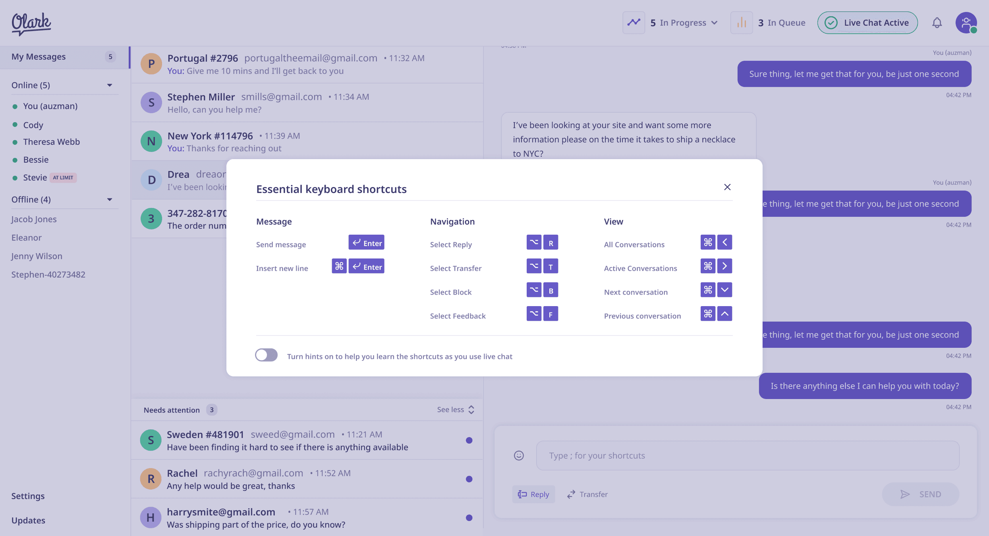
Task: Open the notifications bell
Action: click(937, 23)
